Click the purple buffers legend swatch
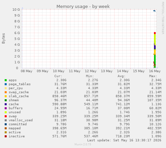The height and width of the screenshot is (148, 166). pos(6,108)
